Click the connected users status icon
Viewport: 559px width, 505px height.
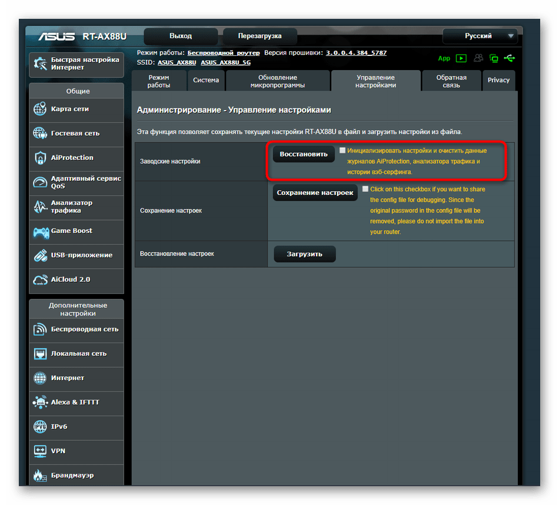click(478, 58)
